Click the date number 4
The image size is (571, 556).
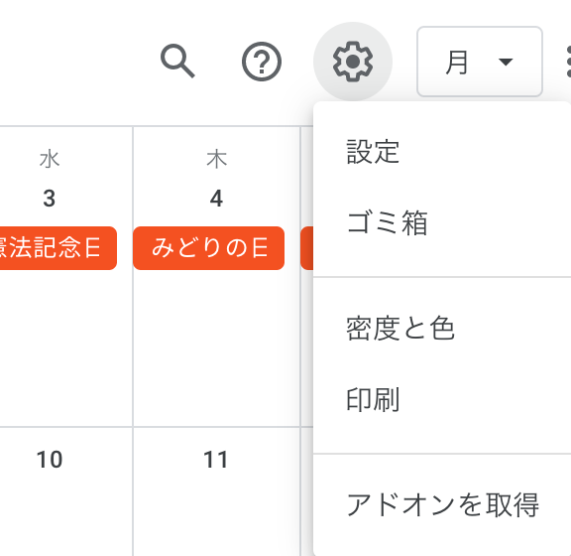click(x=216, y=199)
